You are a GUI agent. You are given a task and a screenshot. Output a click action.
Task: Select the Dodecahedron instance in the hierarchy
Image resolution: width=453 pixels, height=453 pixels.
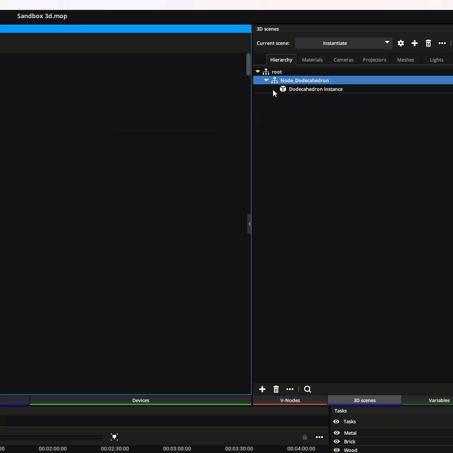coord(315,89)
